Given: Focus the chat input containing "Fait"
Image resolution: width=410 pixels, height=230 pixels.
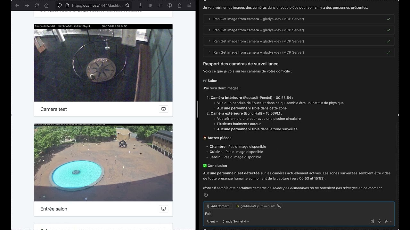Looking at the screenshot, I should pyautogui.click(x=299, y=214).
